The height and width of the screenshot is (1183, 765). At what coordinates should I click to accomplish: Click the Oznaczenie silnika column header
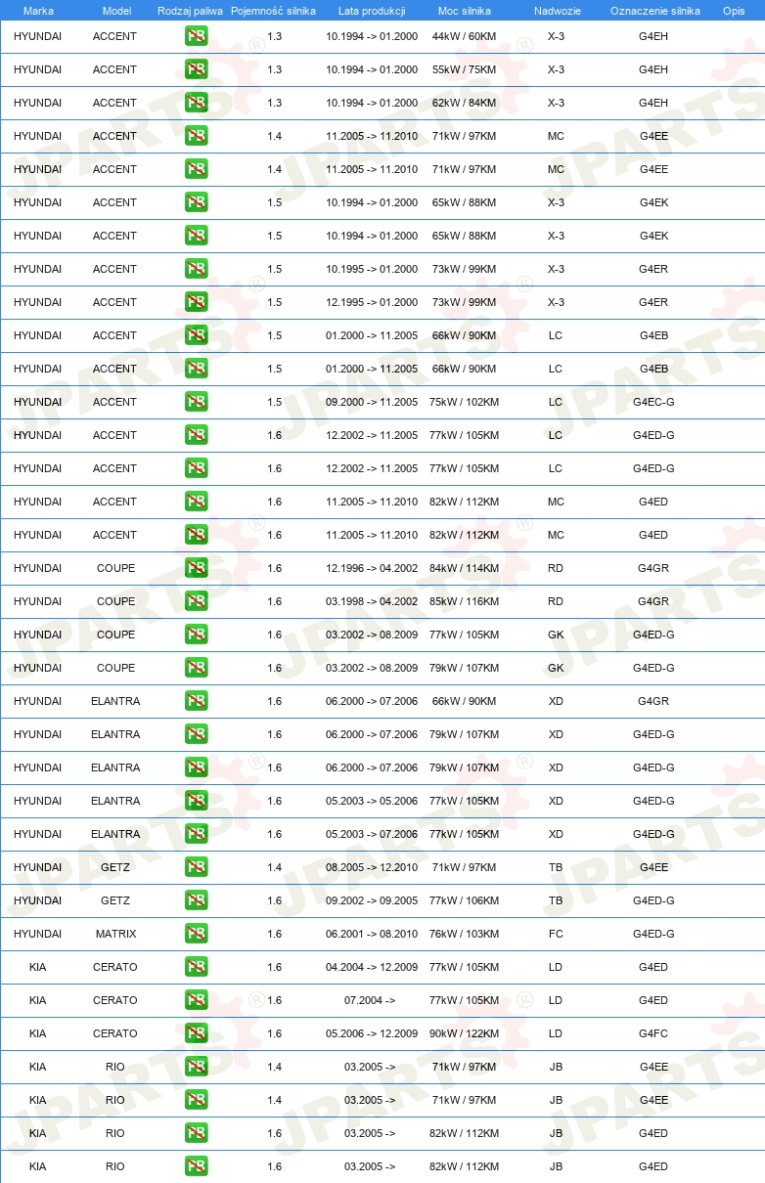(654, 11)
